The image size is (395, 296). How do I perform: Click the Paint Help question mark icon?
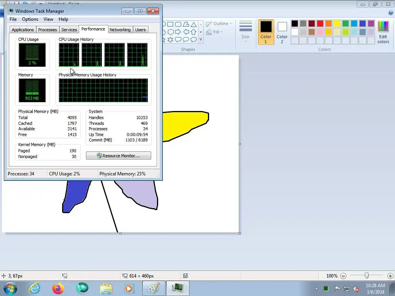pos(391,13)
